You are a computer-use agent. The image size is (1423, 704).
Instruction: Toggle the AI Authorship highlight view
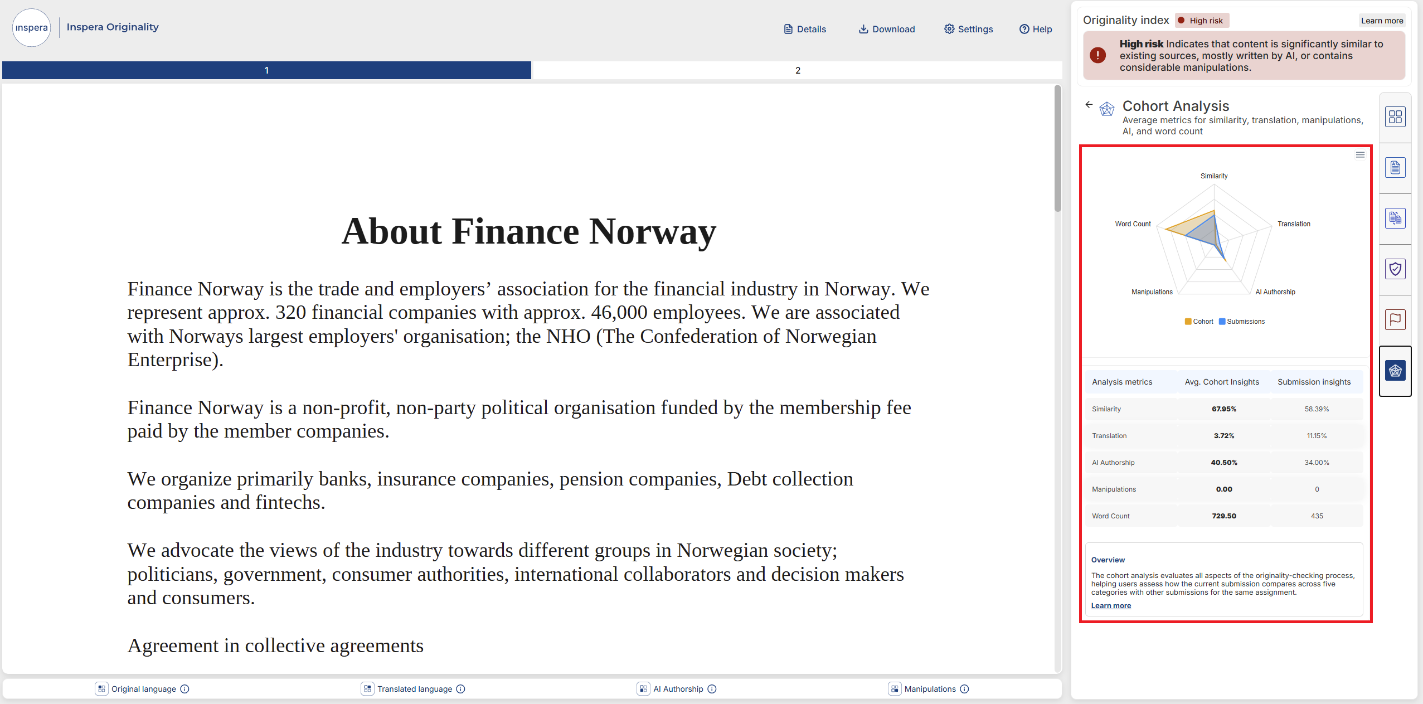coord(643,689)
